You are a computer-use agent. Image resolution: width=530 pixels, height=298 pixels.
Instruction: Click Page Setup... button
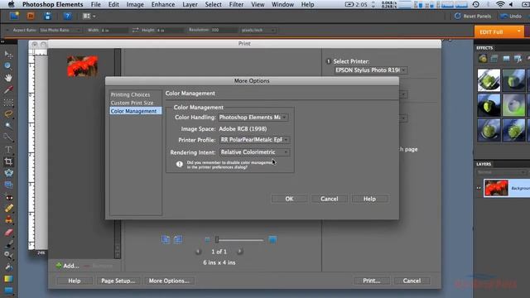(x=118, y=281)
